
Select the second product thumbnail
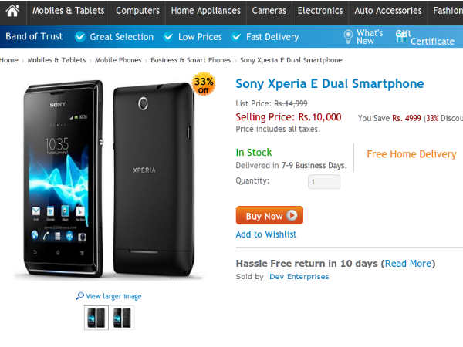click(122, 318)
